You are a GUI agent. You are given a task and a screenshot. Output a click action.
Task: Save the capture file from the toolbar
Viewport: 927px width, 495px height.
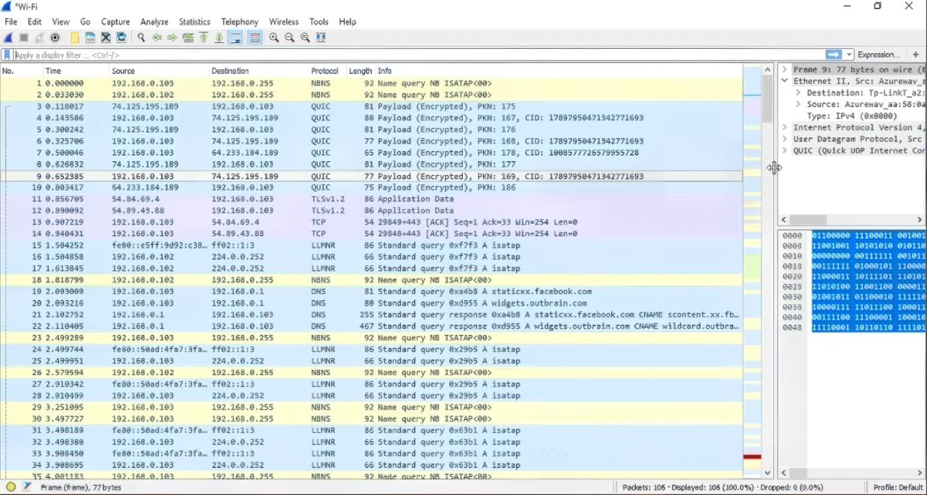click(90, 38)
